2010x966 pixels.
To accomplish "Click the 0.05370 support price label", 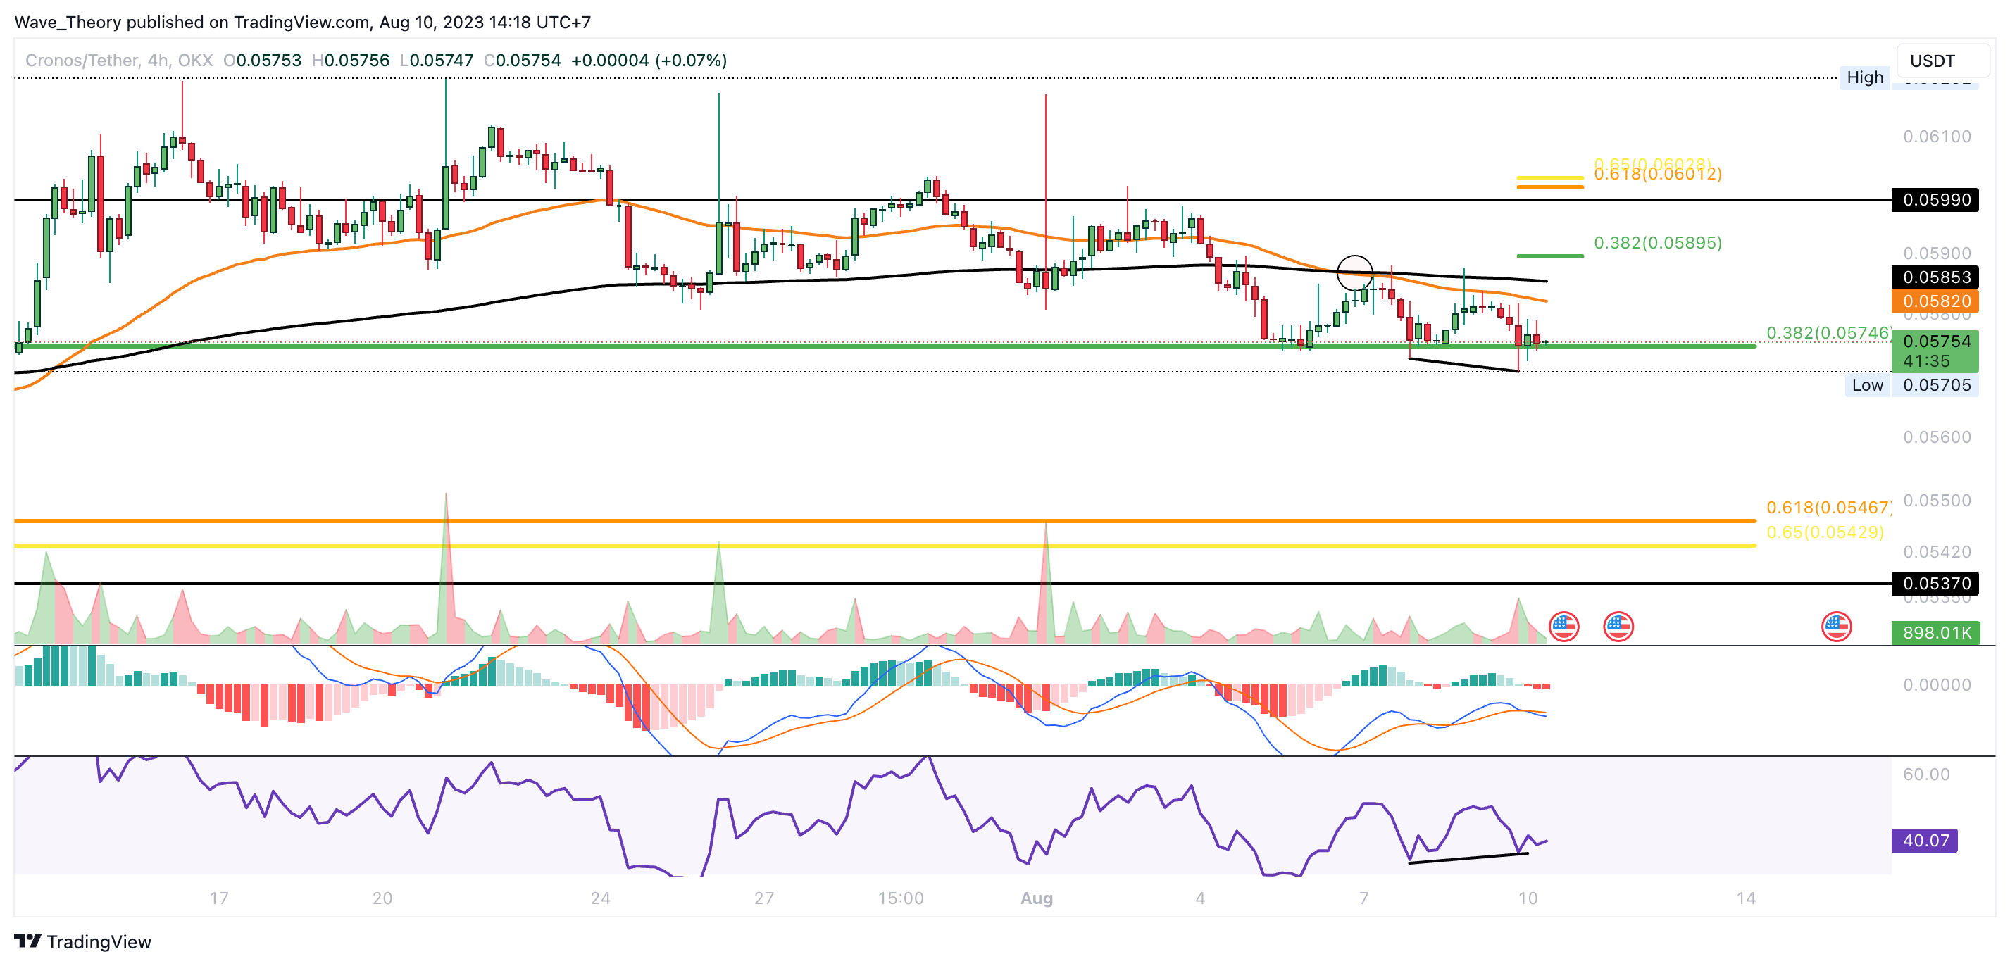I will point(1935,583).
